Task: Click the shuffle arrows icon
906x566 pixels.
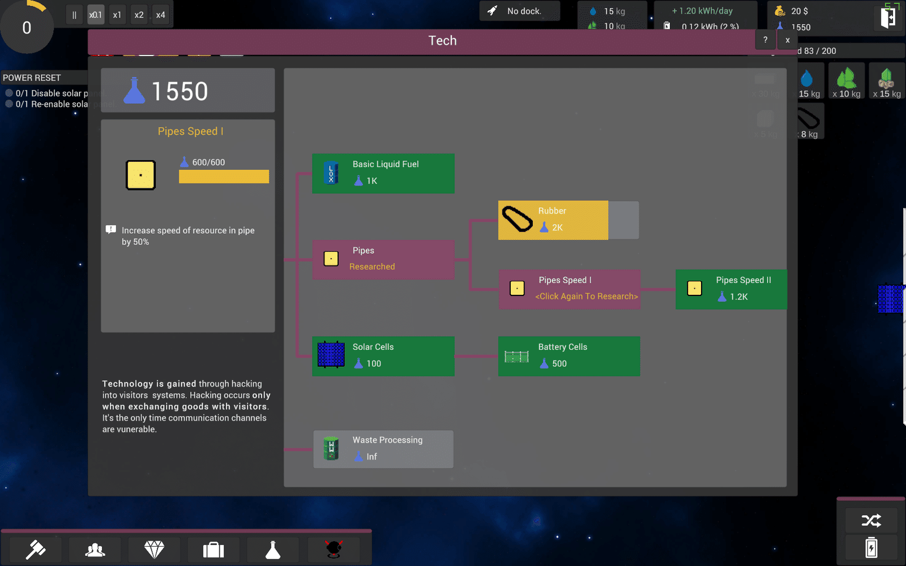Action: coord(871,520)
